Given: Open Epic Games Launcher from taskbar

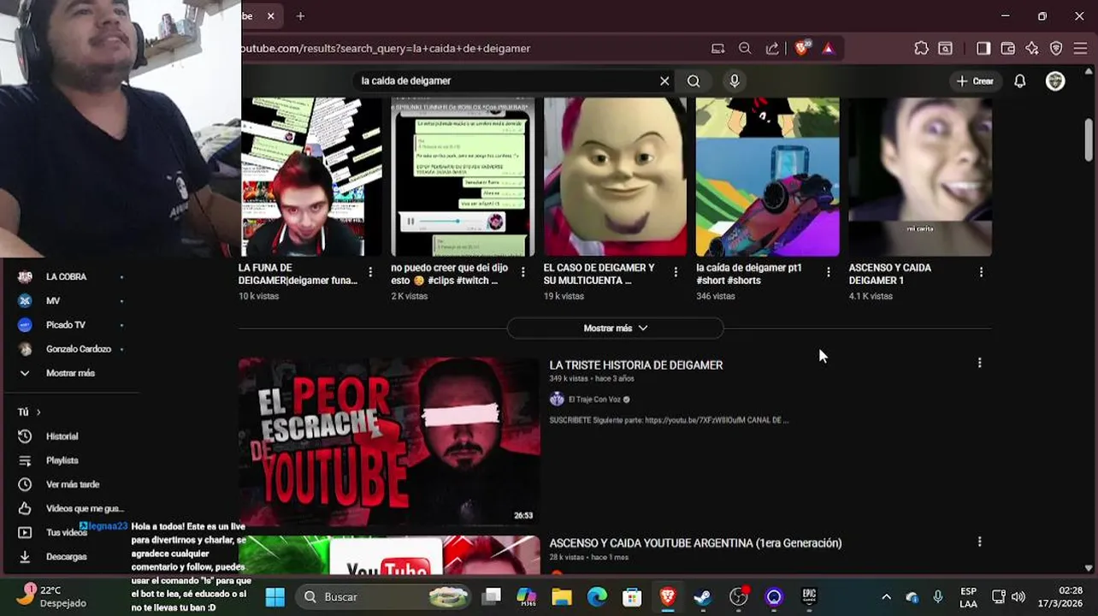Looking at the screenshot, I should click(809, 596).
